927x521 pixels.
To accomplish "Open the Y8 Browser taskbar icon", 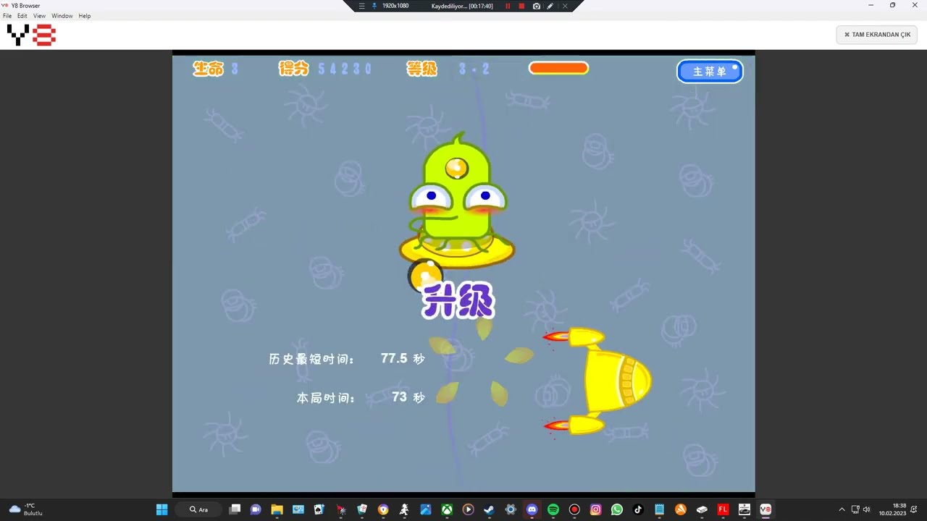I will pos(765,509).
